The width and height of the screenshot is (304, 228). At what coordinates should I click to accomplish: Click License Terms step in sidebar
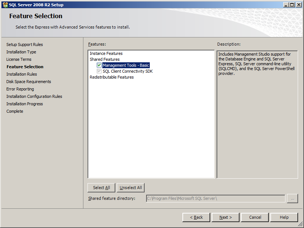click(19, 59)
